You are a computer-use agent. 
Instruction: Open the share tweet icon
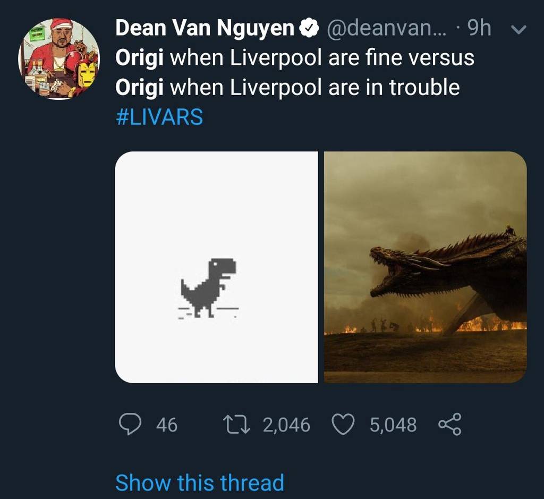pyautogui.click(x=448, y=425)
